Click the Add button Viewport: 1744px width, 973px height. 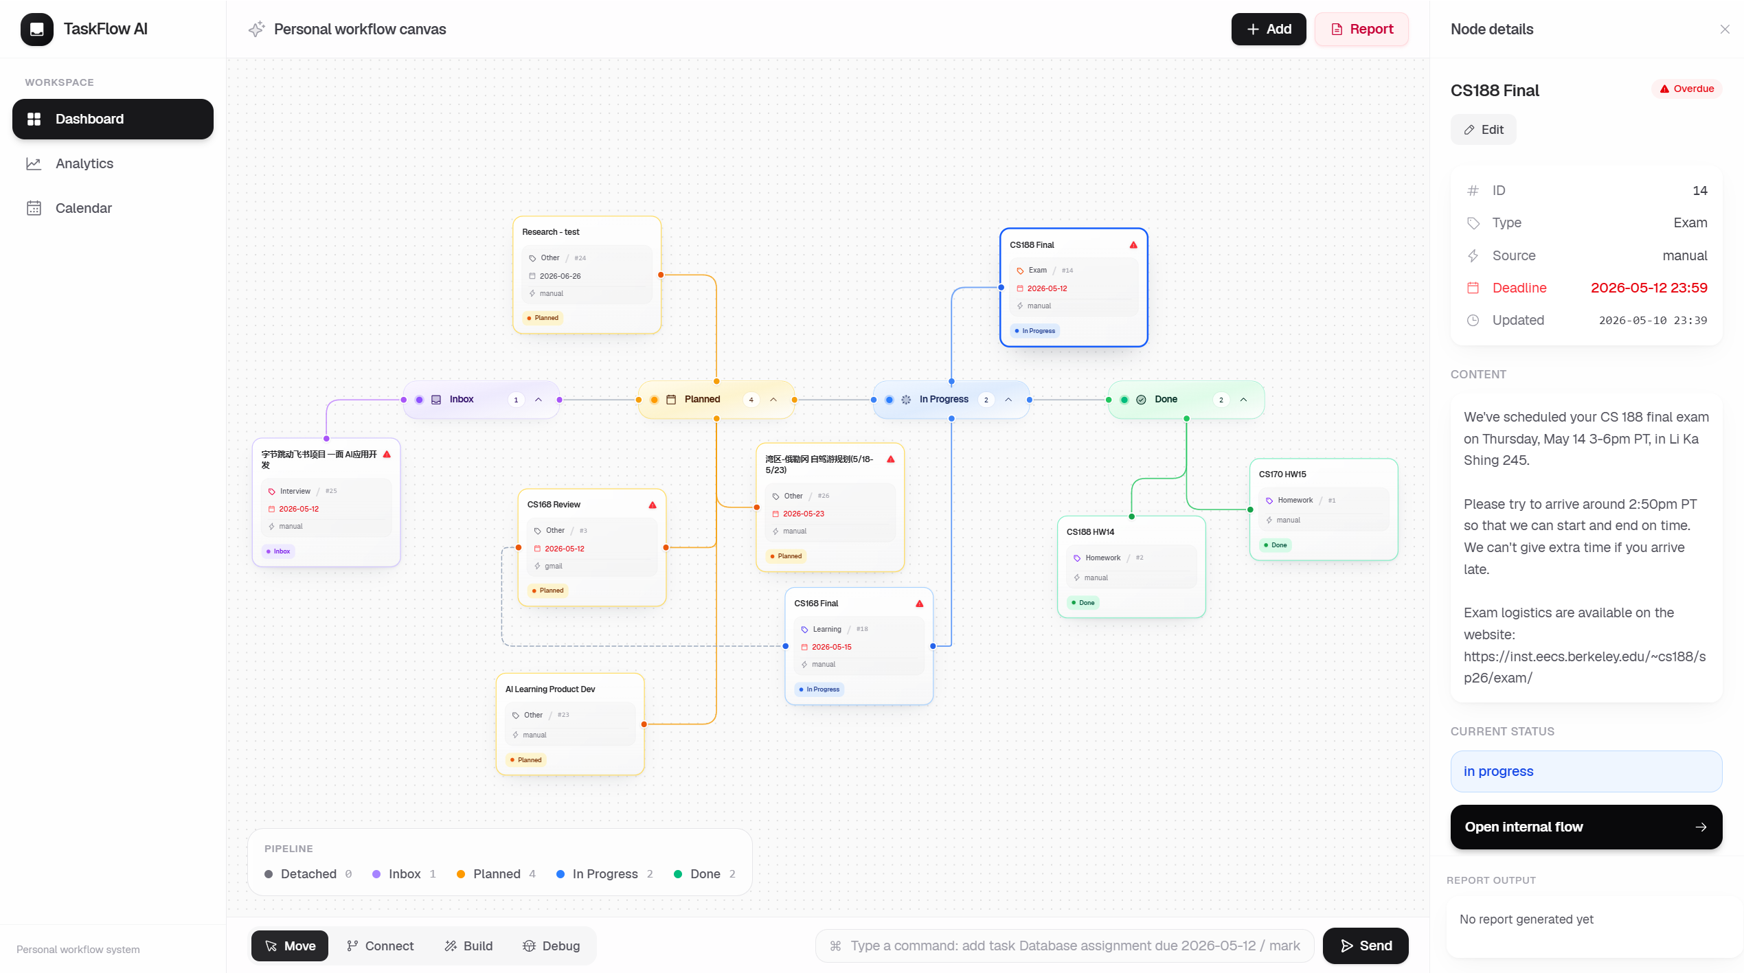[1268, 29]
